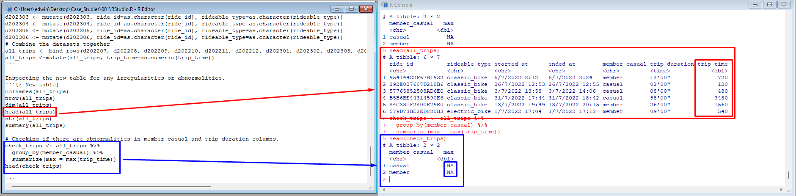The width and height of the screenshot is (796, 196).
Task: Close the R Editor window
Action: 366,9
